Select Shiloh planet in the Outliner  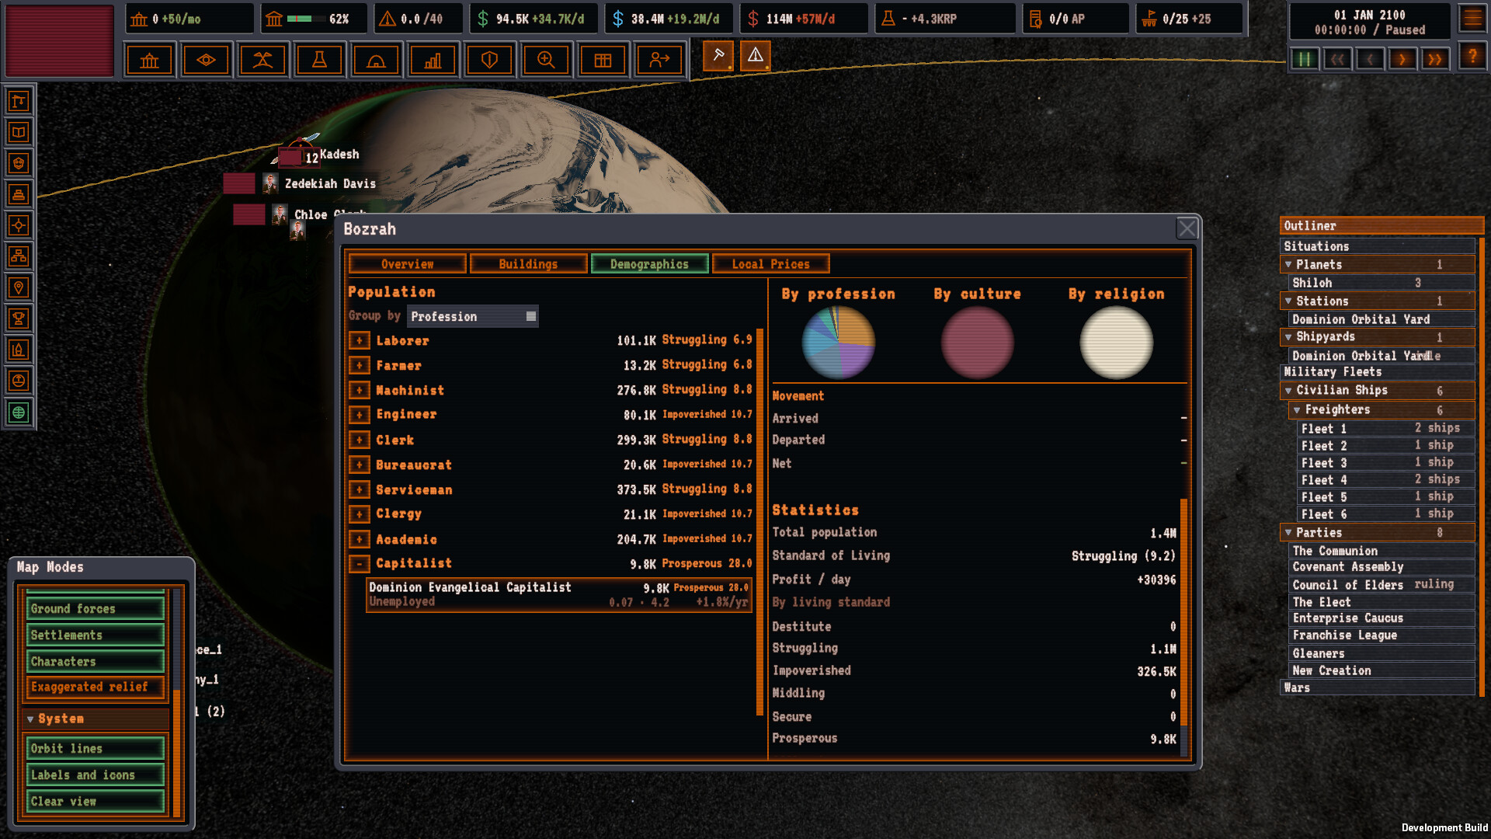pos(1380,284)
